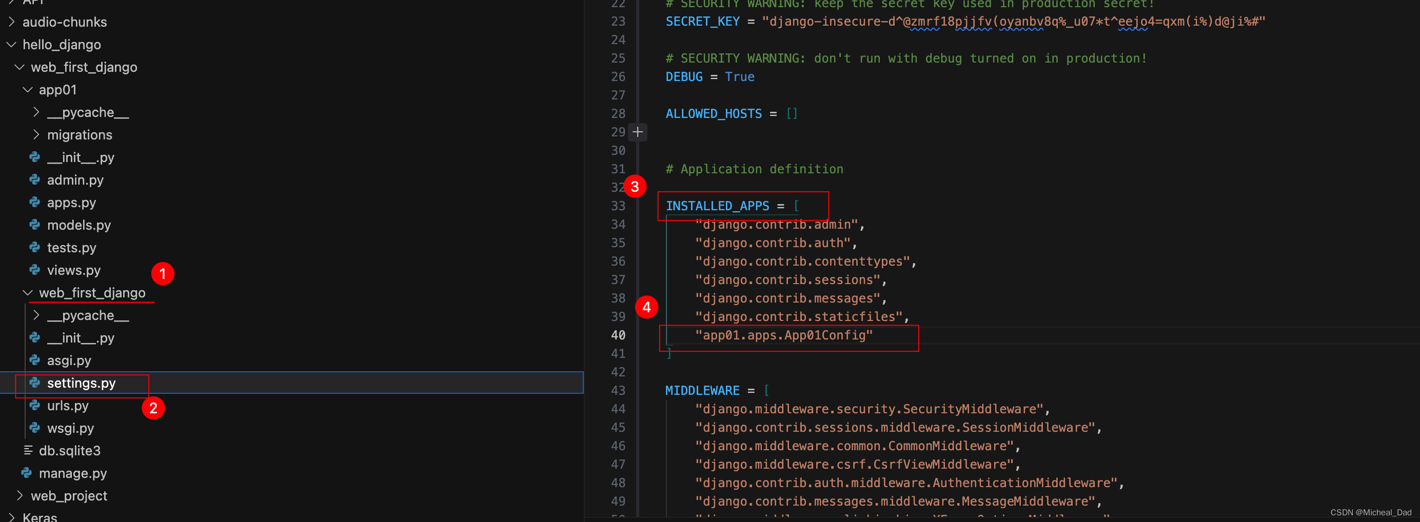The height and width of the screenshot is (522, 1420).
Task: Click the Python icon next to models.py
Action: [x=34, y=225]
